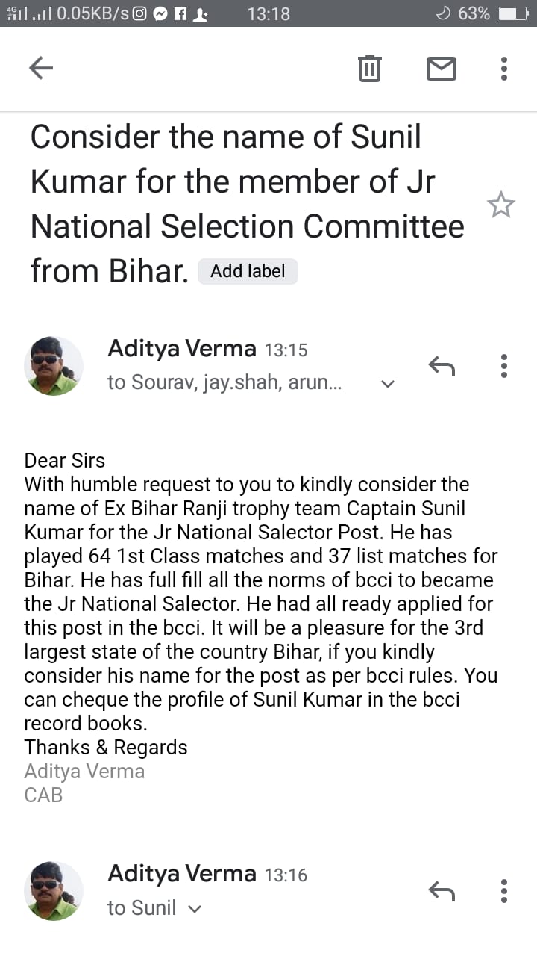Open more options for the 13:16 message
Image resolution: width=537 pixels, height=956 pixels.
point(504,890)
